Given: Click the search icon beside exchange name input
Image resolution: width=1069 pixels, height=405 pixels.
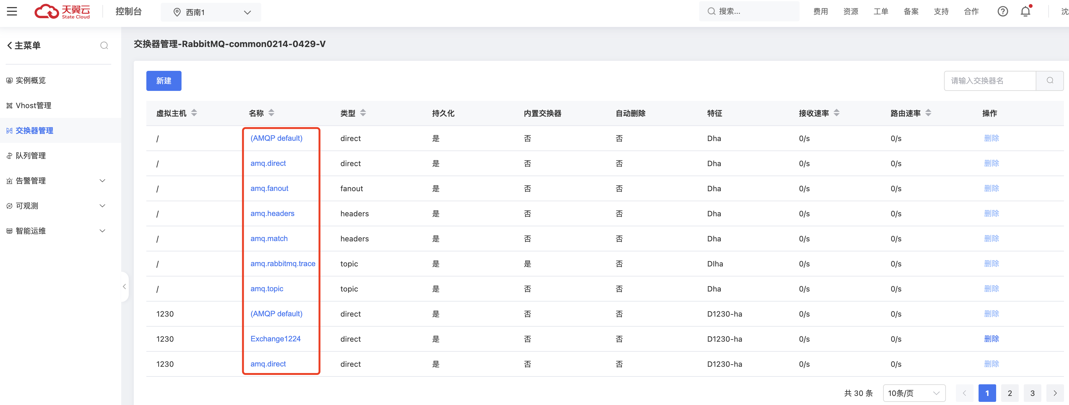Looking at the screenshot, I should click(x=1050, y=80).
